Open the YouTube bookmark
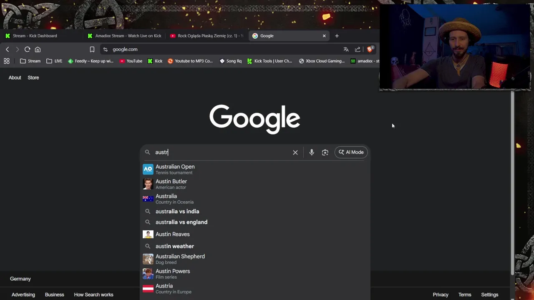Image resolution: width=534 pixels, height=300 pixels. (x=131, y=61)
